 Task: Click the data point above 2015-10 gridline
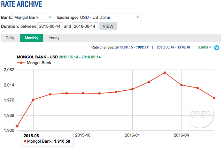point(83,93)
